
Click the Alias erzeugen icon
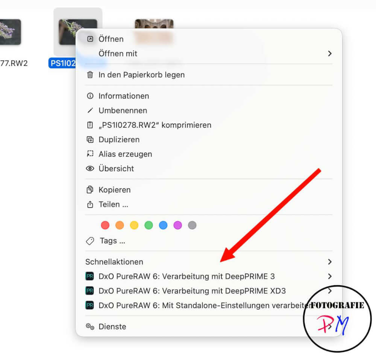coord(90,154)
